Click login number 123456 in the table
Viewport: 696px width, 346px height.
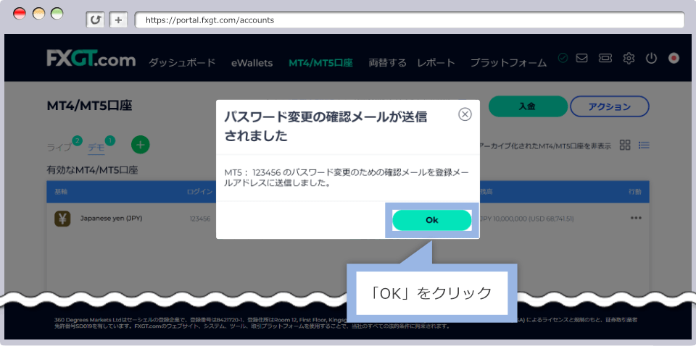click(x=200, y=219)
